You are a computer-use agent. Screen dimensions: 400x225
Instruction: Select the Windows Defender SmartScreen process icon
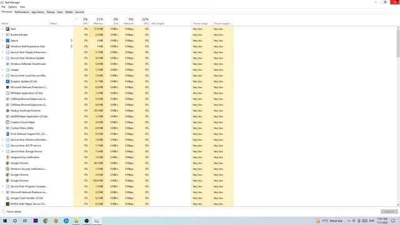[x=7, y=64]
